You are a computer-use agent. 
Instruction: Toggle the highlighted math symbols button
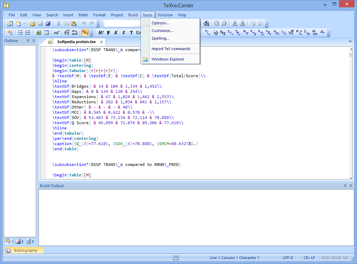tap(85, 33)
